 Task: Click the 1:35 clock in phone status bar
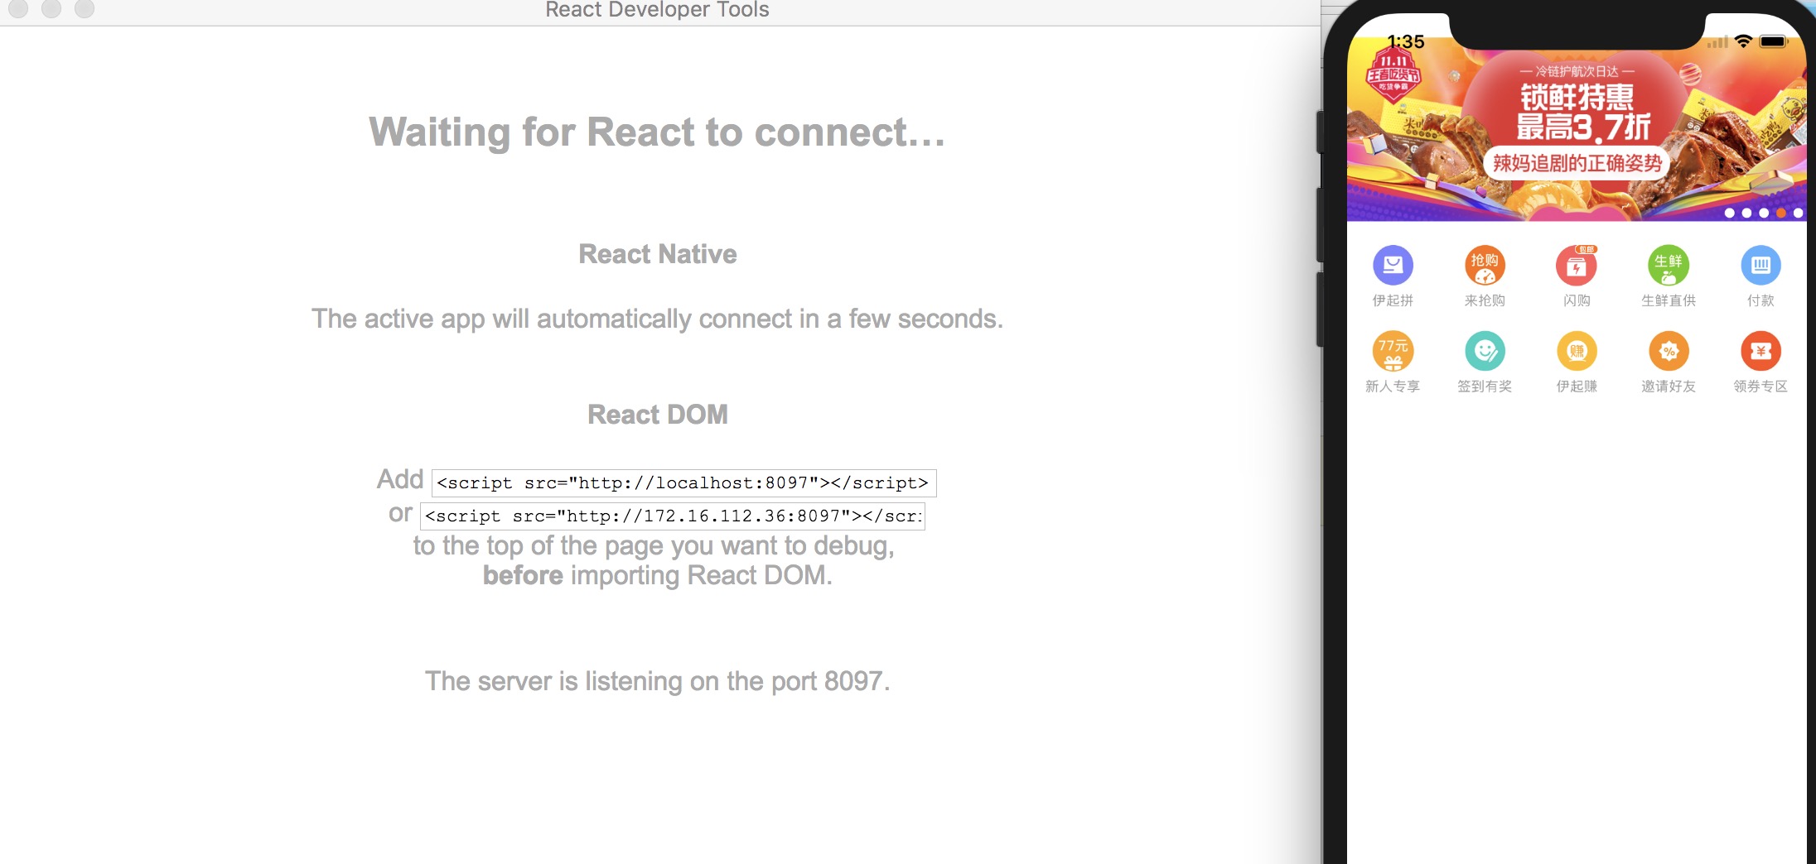[x=1406, y=41]
